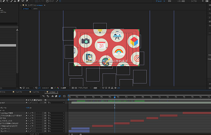Open parent dropdown for プレイヤー 1 layer

56,131
